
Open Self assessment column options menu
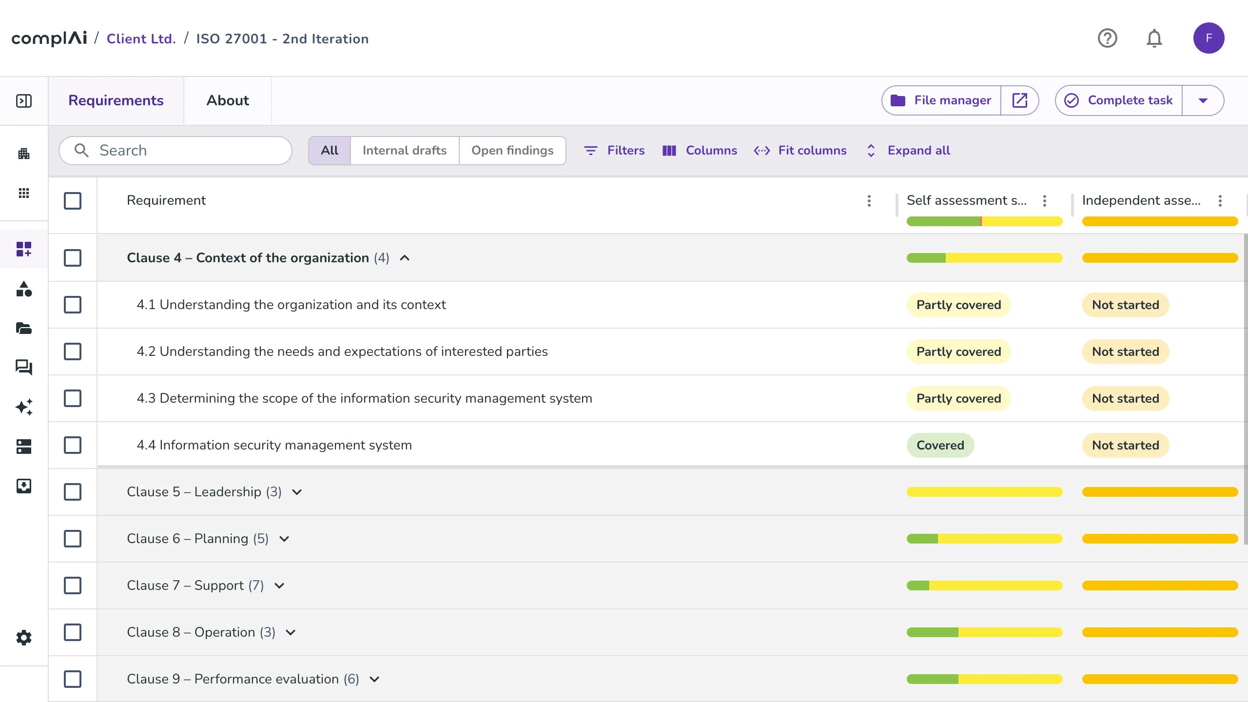(x=1045, y=201)
